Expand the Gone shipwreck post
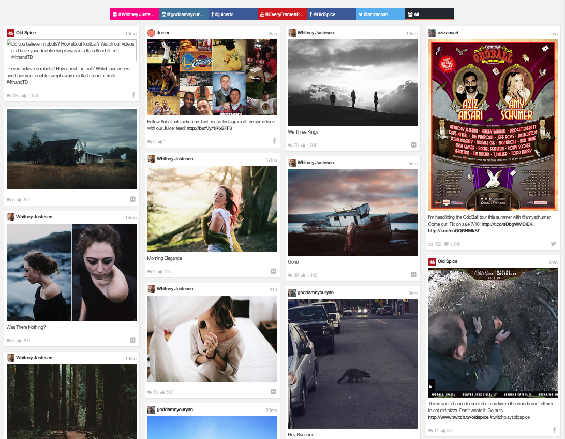The height and width of the screenshot is (439, 565). [414, 275]
